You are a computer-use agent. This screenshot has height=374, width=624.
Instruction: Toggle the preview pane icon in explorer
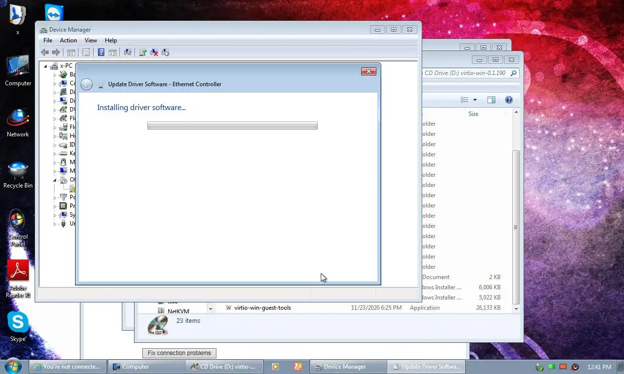tap(491, 100)
